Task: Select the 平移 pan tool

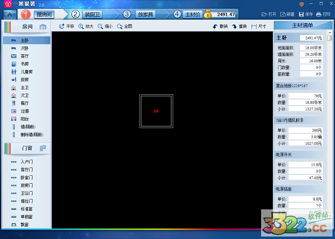Action: click(x=67, y=26)
